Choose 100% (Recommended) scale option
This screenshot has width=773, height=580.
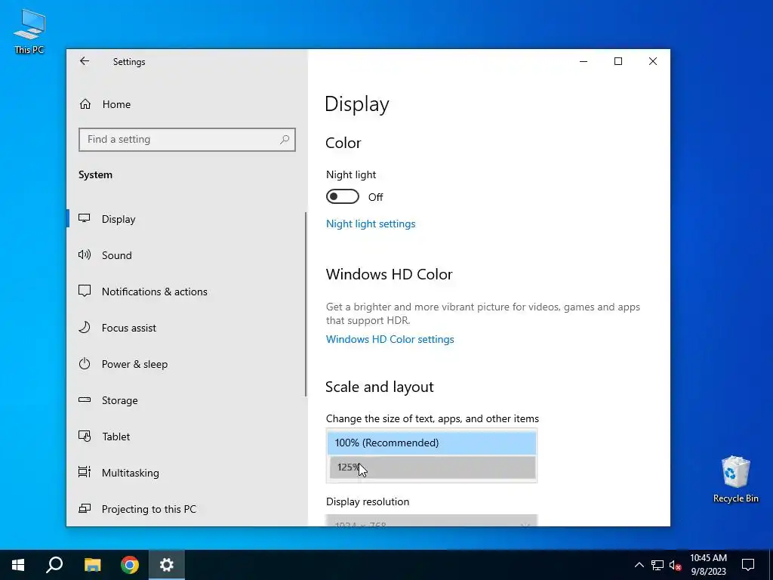[x=432, y=443]
